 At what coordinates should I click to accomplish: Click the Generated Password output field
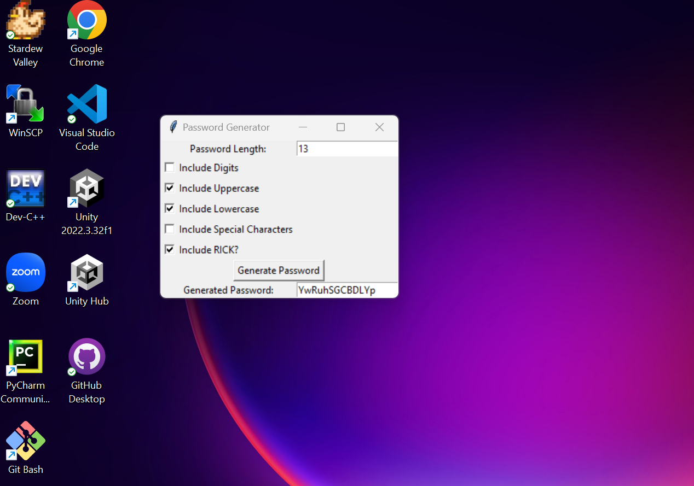(347, 290)
